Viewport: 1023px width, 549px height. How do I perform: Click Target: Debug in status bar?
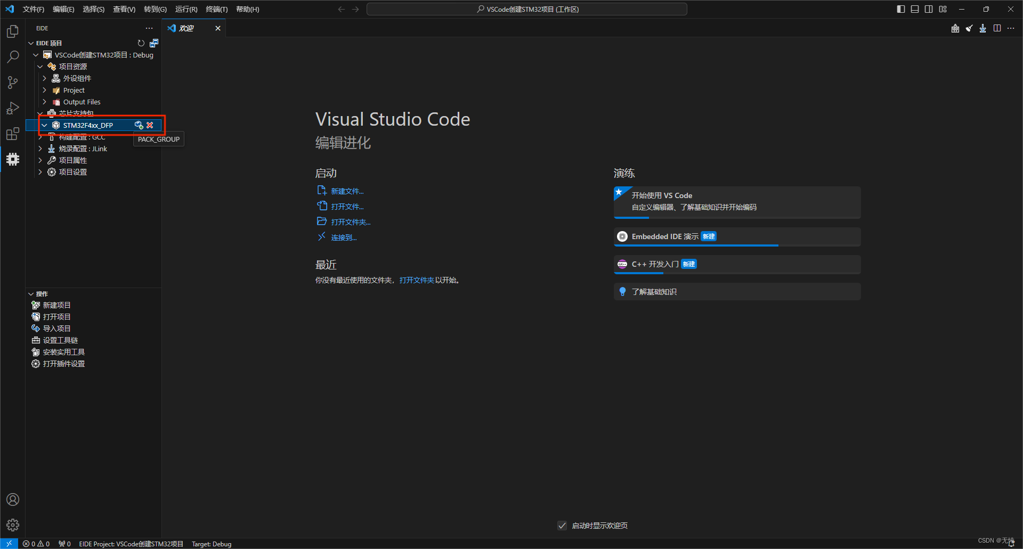pyautogui.click(x=212, y=544)
